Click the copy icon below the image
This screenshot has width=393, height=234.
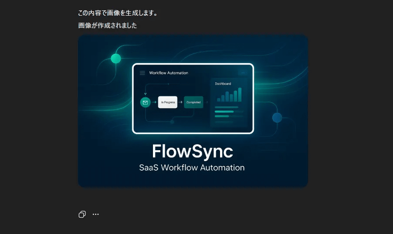click(x=82, y=214)
